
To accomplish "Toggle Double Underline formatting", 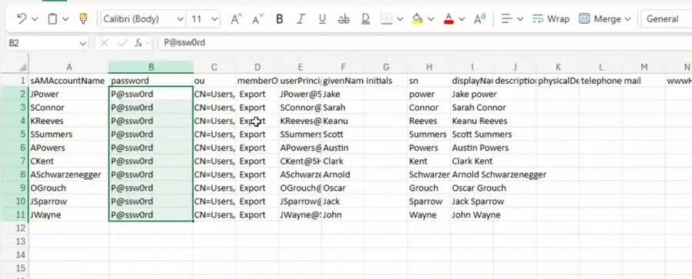I will pyautogui.click(x=365, y=19).
